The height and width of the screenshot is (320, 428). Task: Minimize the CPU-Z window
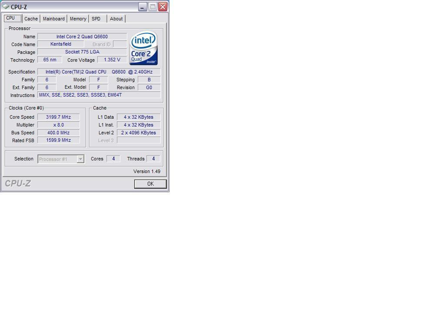(x=143, y=7)
